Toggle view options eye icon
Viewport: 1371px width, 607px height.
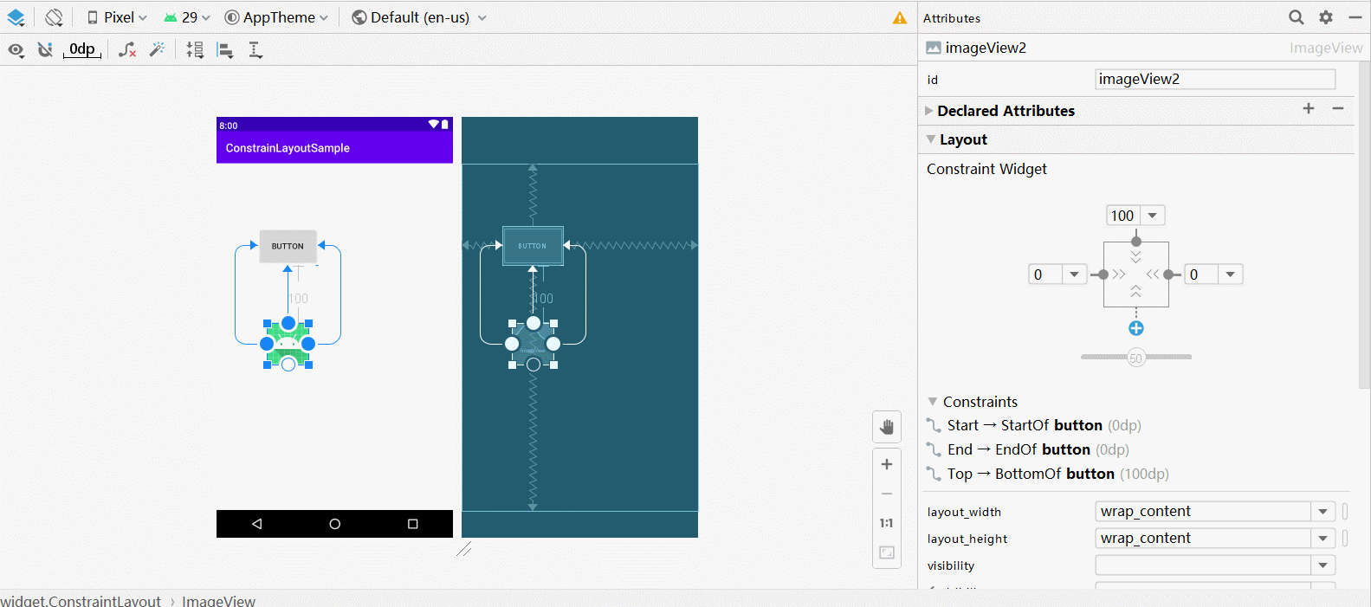point(16,50)
